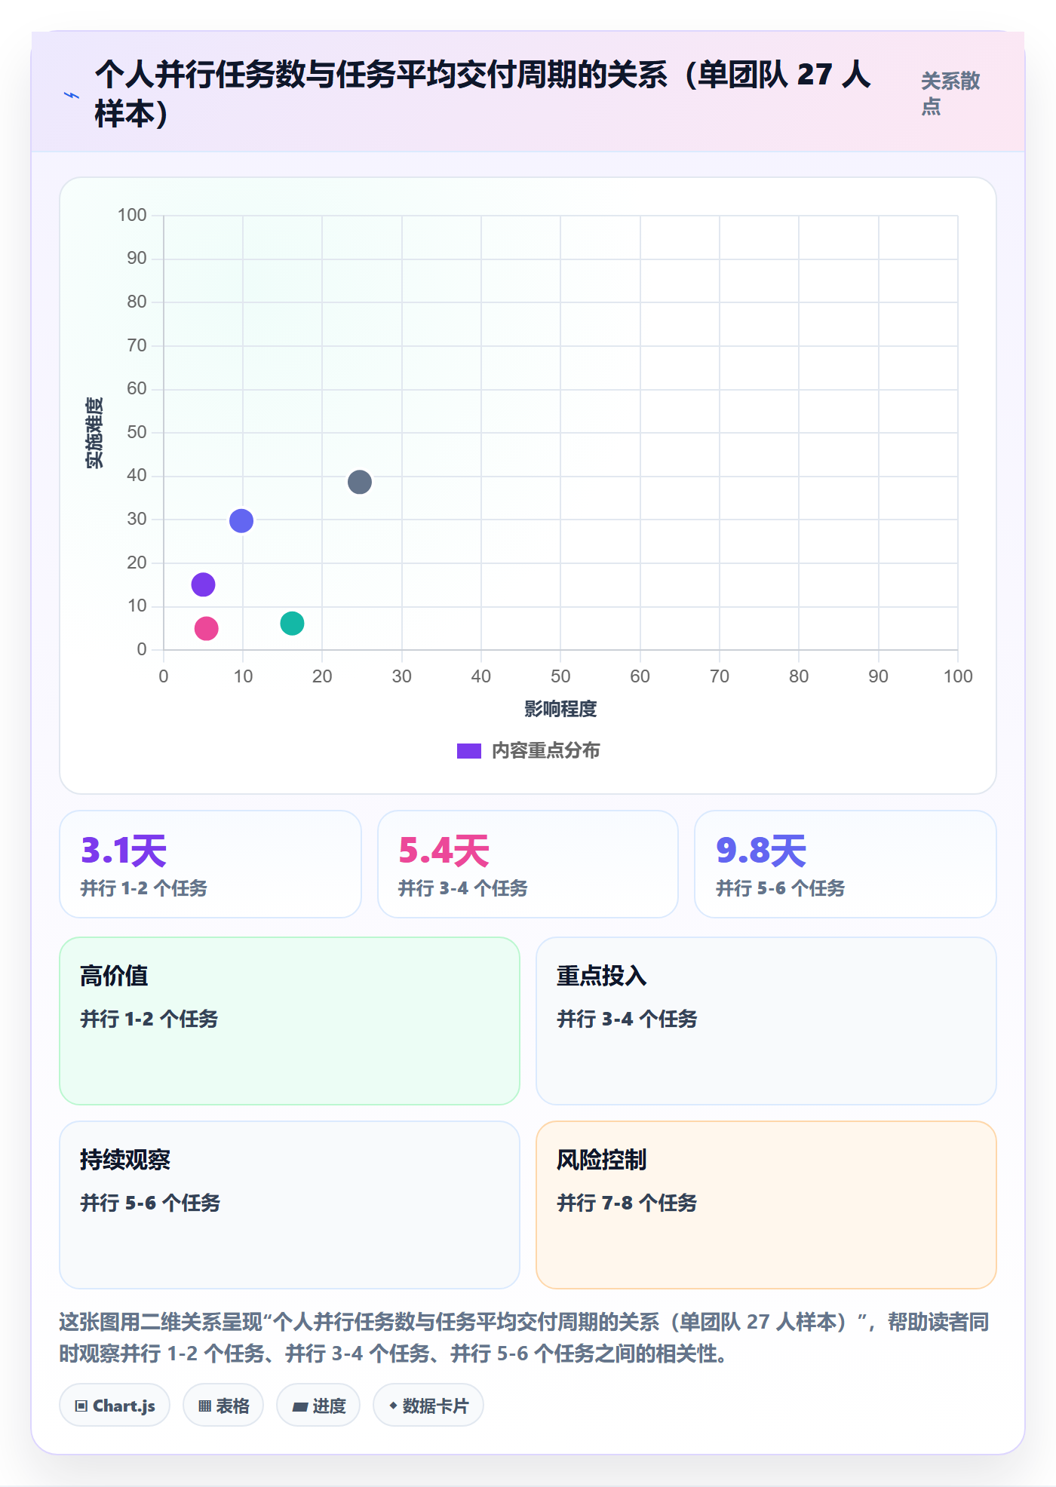Toggle the 内容重点分布 legend entry
The width and height of the screenshot is (1056, 1487).
528,751
